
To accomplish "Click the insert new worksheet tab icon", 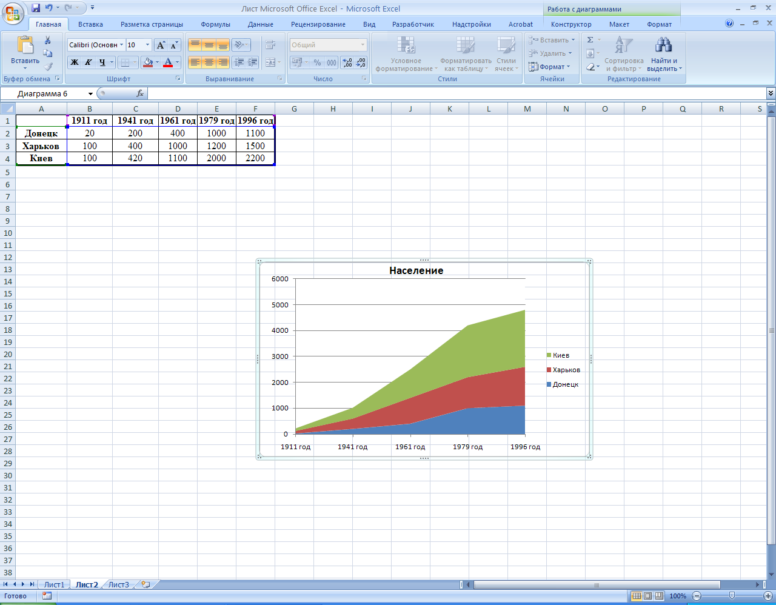I will [x=145, y=585].
